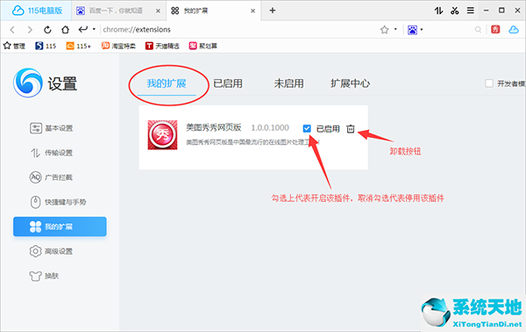Image resolution: width=526 pixels, height=332 pixels.
Task: Open the 淘宝特卖 bookmark
Action: coord(118,46)
